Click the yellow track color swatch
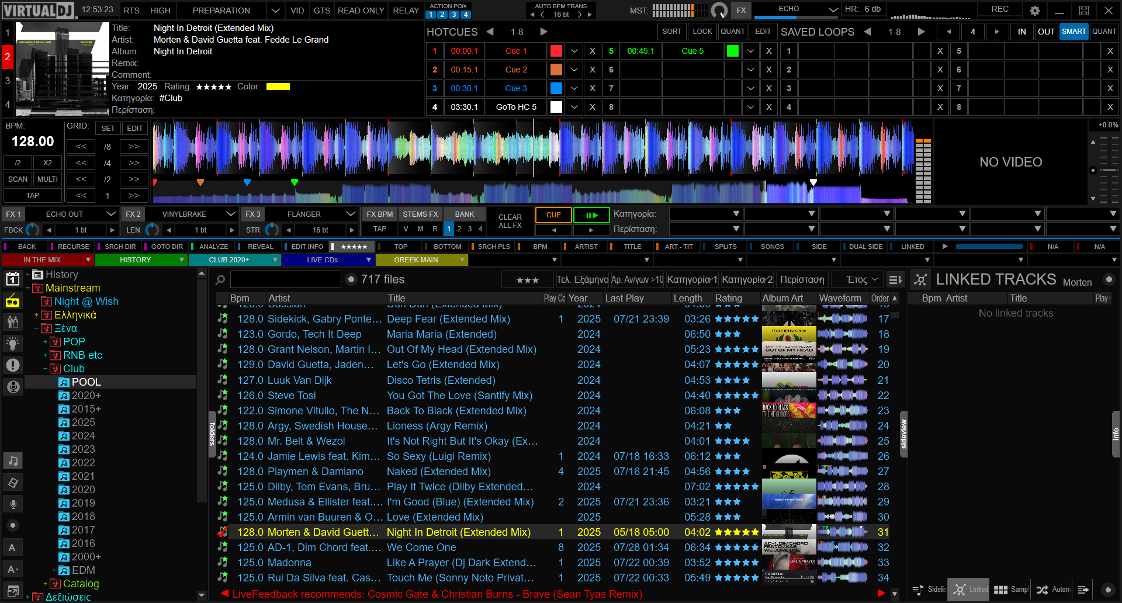 click(278, 86)
